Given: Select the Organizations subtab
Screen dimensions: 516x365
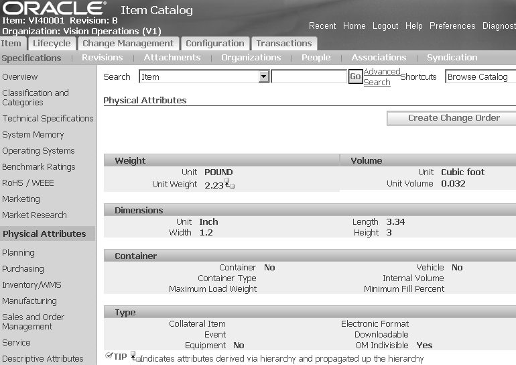Looking at the screenshot, I should (251, 58).
